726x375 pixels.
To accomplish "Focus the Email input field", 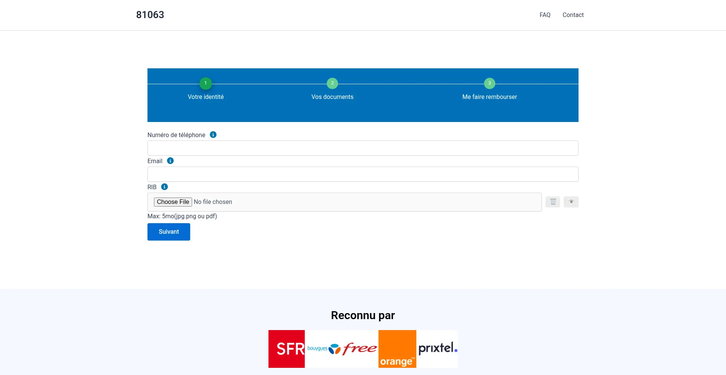I will coord(363,174).
